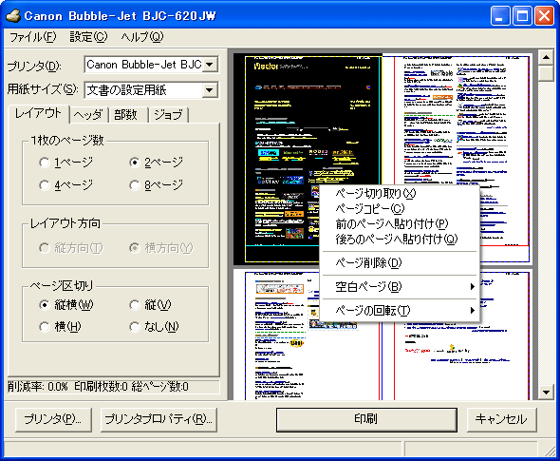Close the Canon Bubble-Jet window
The width and height of the screenshot is (560, 461).
(x=544, y=16)
